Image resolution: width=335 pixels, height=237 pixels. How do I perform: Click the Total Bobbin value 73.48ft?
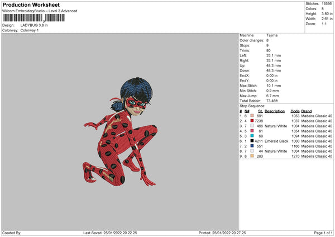(272, 101)
